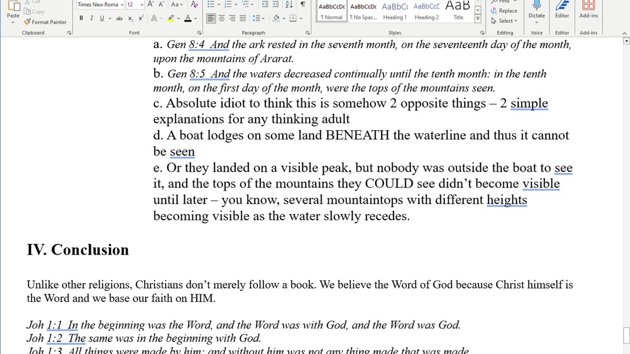Show next row of the Styles gallery
The height and width of the screenshot is (354, 630).
(477, 10)
